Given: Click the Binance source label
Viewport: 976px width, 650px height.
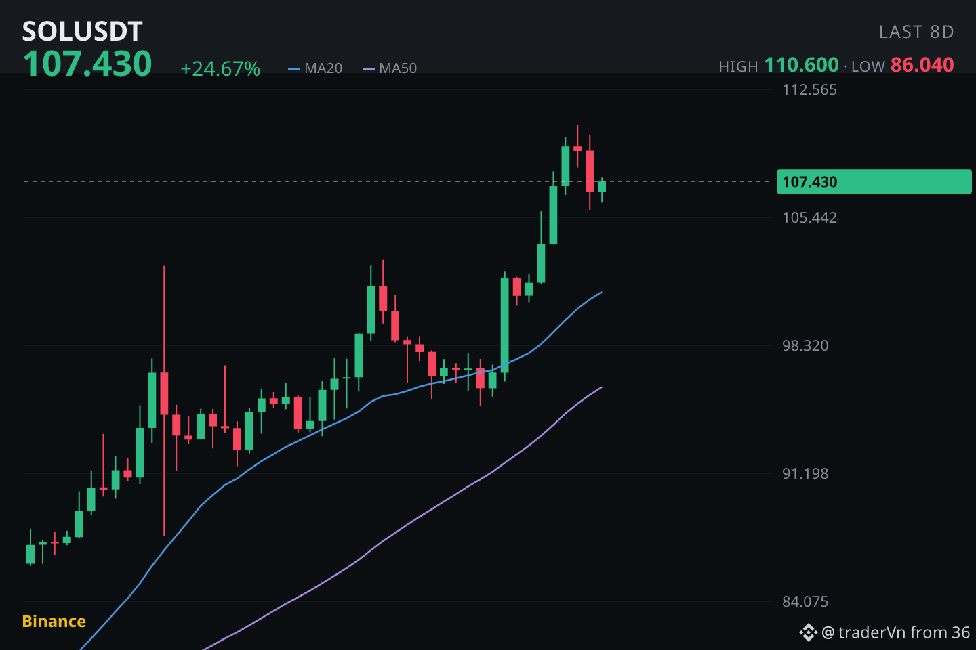Looking at the screenshot, I should (54, 622).
